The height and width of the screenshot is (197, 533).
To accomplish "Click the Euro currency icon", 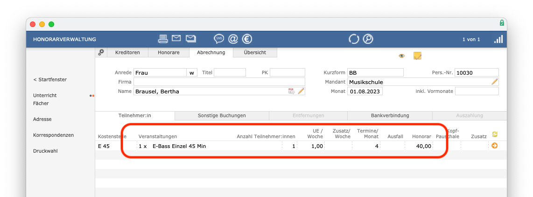I will 247,39.
